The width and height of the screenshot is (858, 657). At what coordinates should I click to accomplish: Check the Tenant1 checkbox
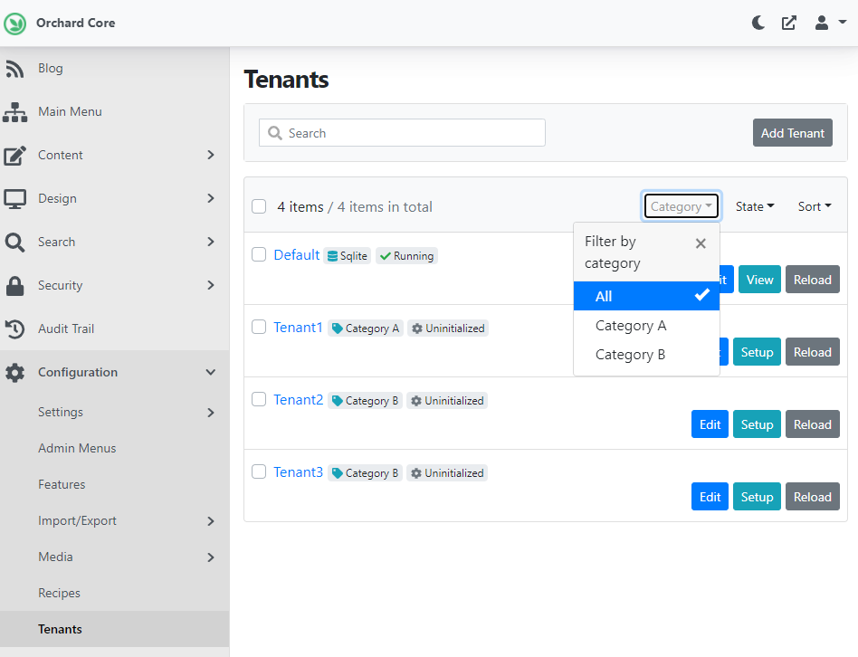point(259,327)
